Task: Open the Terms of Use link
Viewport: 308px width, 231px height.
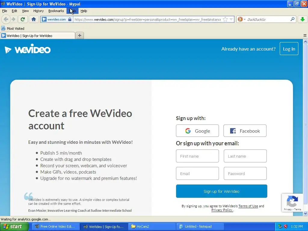Action: pos(248,206)
